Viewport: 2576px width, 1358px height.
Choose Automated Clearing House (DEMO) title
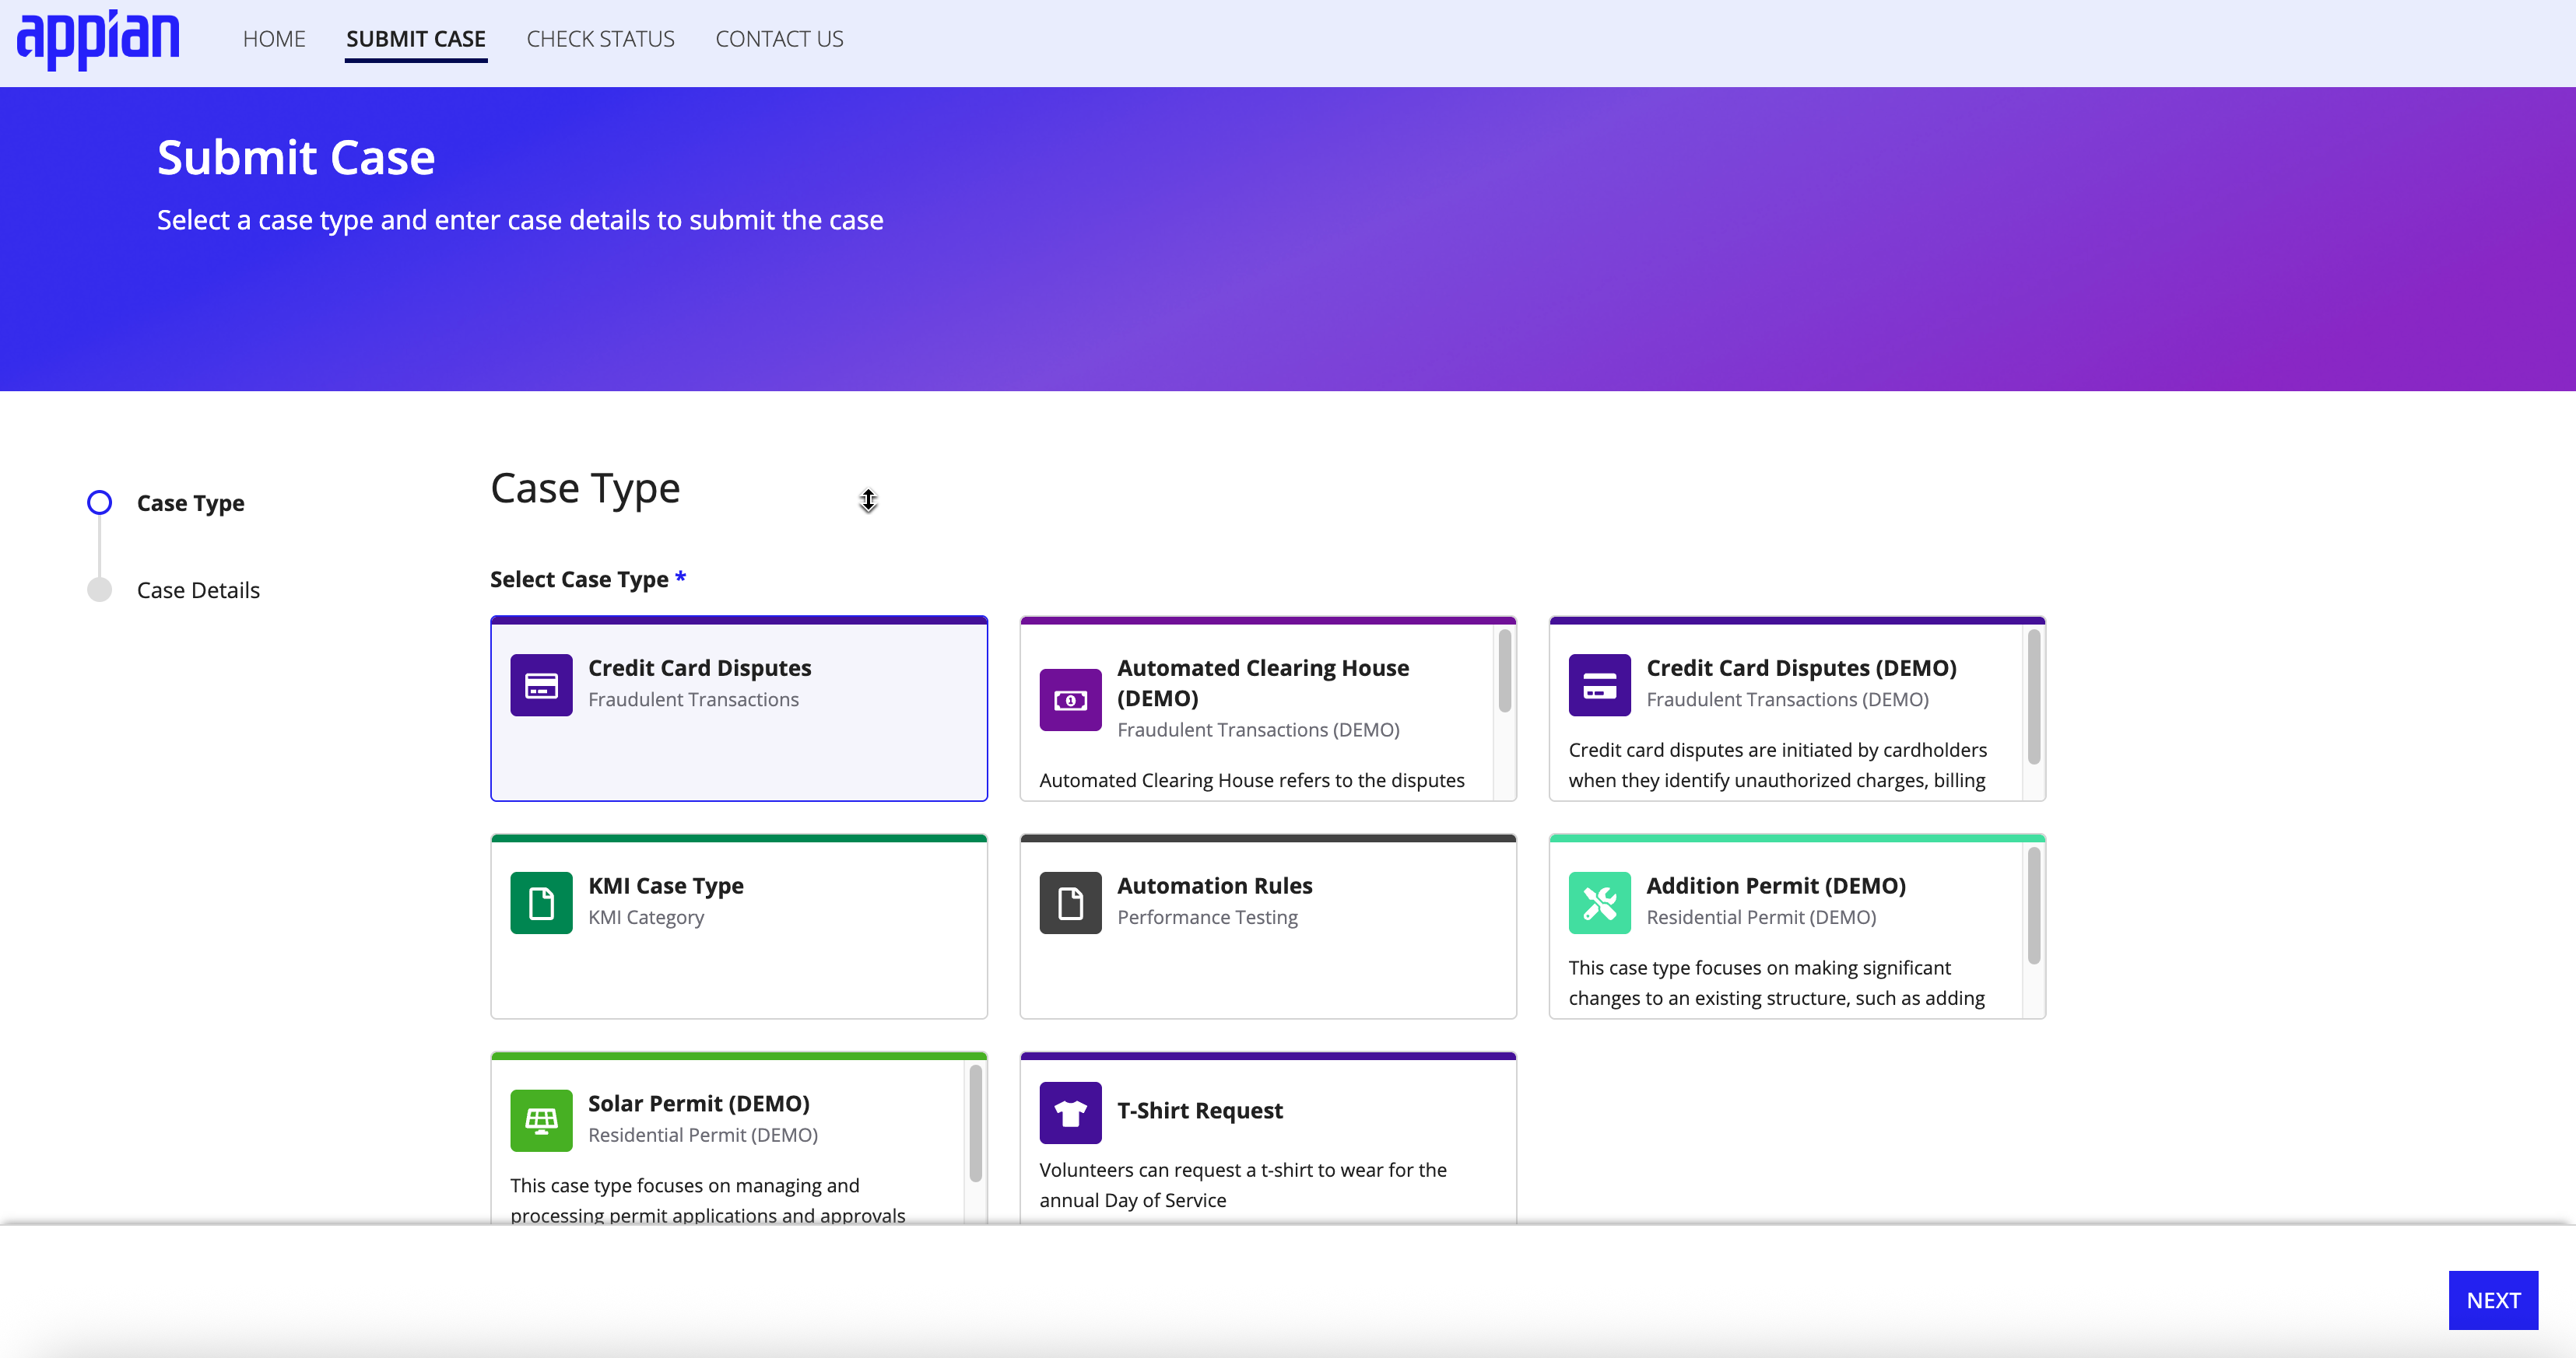tap(1263, 682)
